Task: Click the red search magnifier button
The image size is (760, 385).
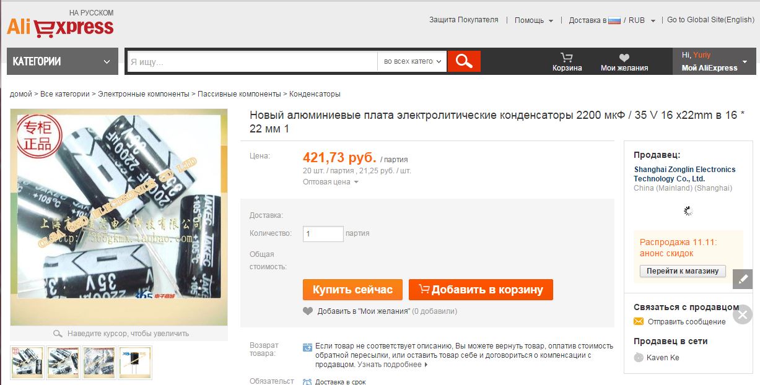Action: point(464,61)
